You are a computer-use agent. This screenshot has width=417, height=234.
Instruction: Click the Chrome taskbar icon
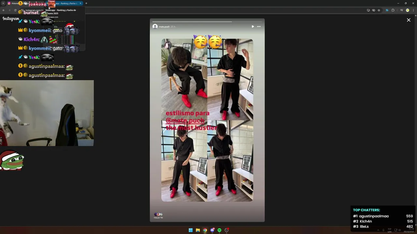point(205,230)
